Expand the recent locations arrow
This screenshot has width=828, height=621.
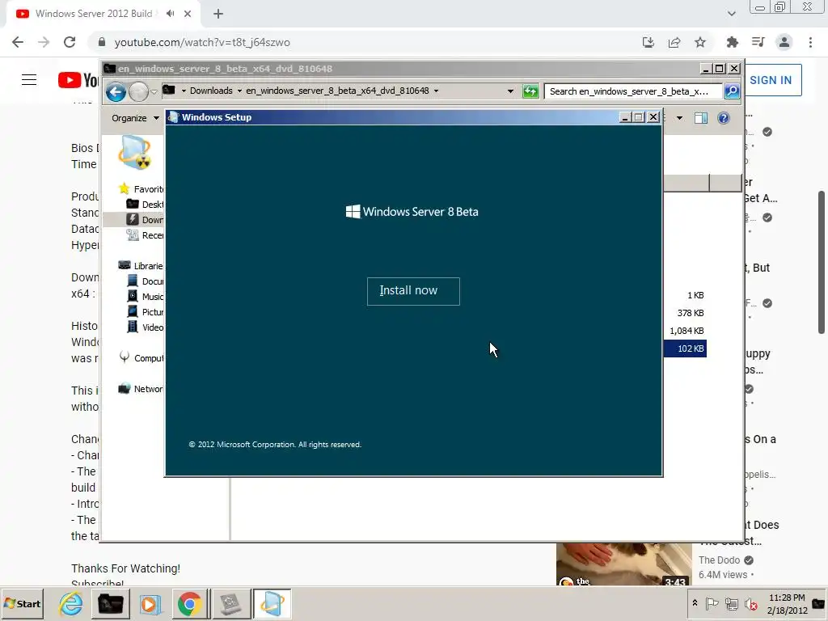154,91
